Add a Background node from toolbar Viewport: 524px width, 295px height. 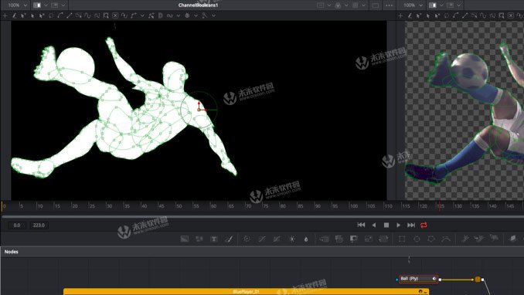(185, 239)
